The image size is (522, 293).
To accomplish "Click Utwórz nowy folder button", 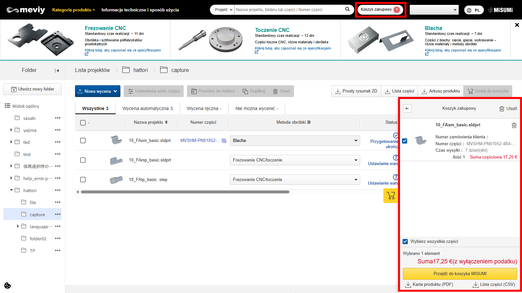I will pyautogui.click(x=33, y=89).
